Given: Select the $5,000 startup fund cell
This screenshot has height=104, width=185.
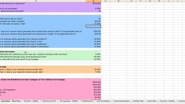Looking at the screenshot, I should (93, 97).
